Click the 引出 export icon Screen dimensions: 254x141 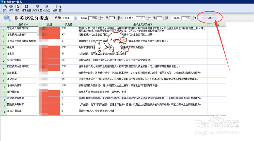click(5, 8)
